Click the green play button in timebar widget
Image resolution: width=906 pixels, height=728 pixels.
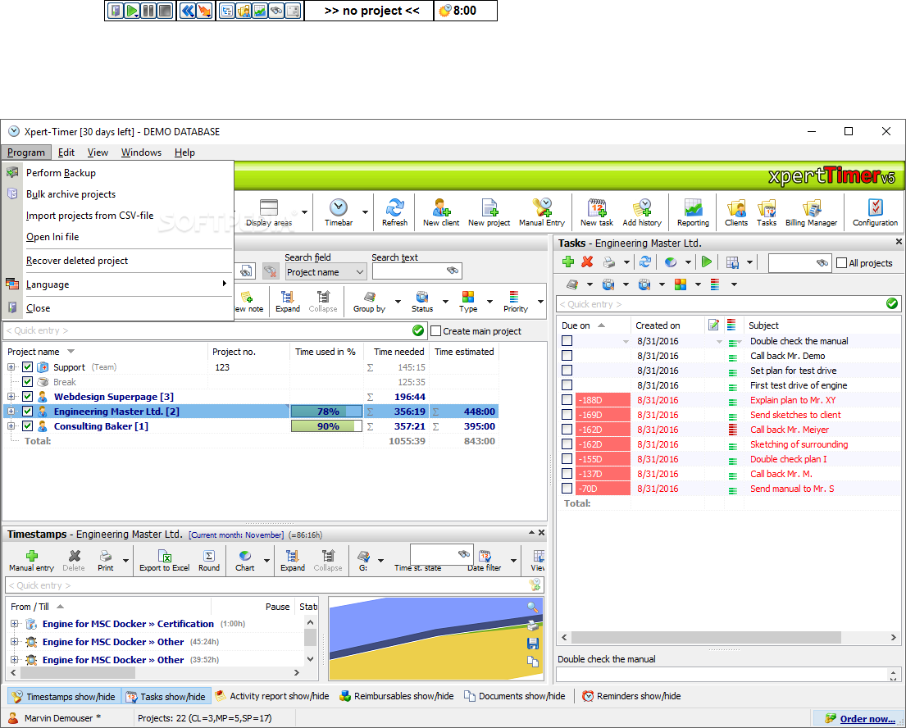[x=132, y=11]
